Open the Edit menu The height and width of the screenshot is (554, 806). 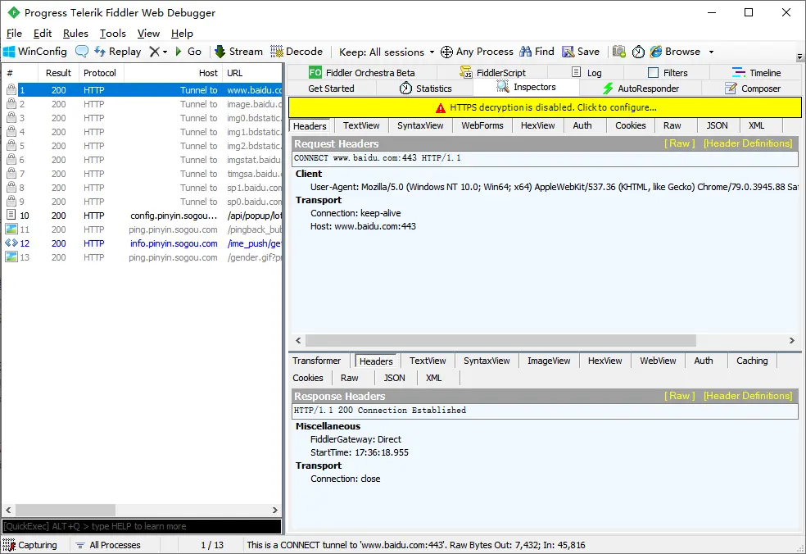click(x=42, y=34)
